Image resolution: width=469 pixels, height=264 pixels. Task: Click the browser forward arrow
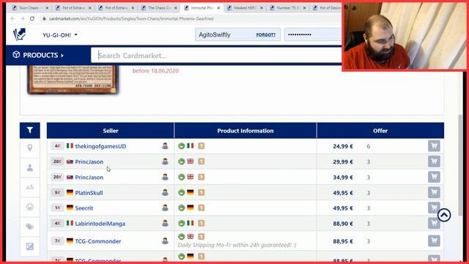pyautogui.click(x=22, y=18)
